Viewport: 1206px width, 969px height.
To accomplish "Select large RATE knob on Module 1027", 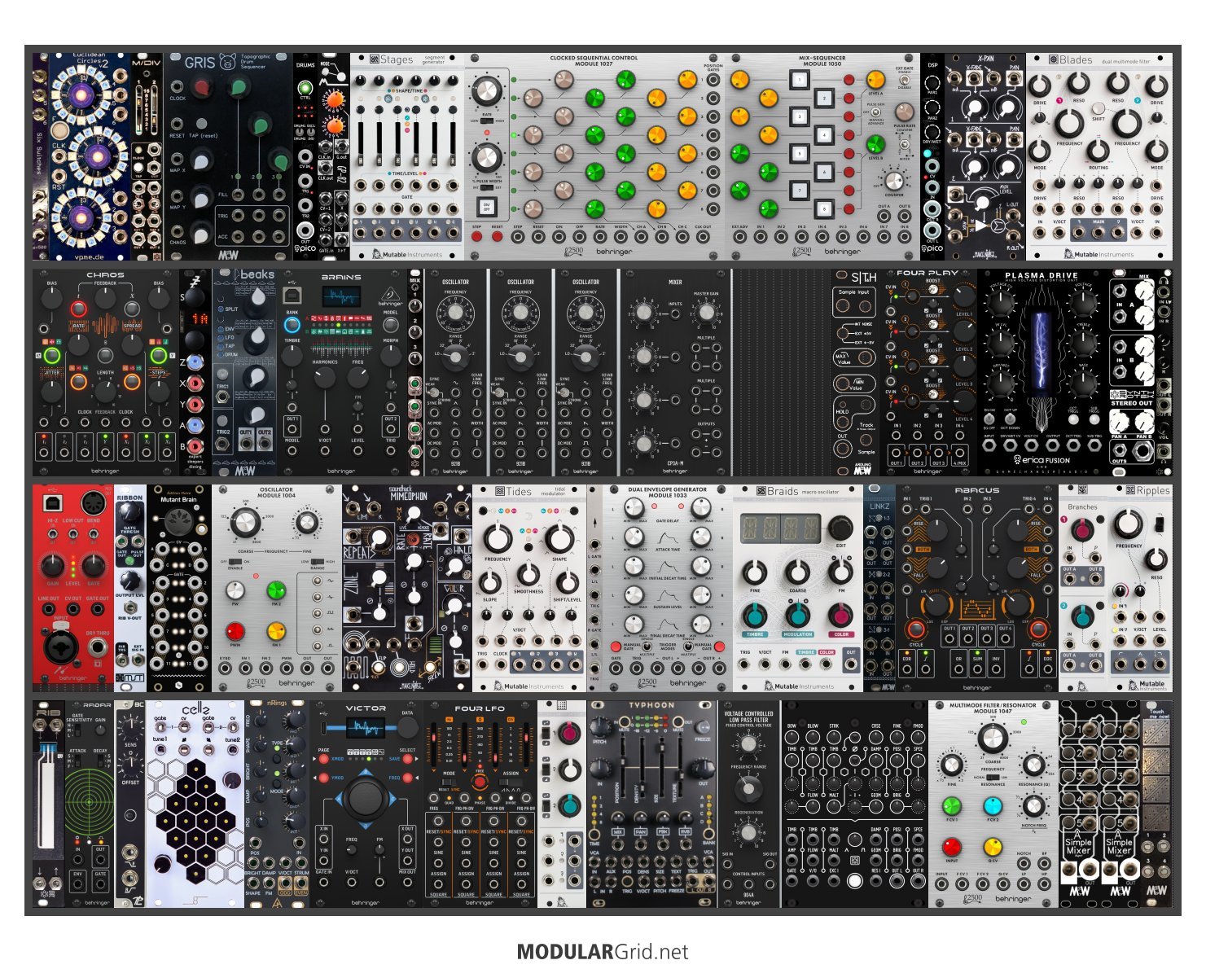I will pyautogui.click(x=486, y=92).
